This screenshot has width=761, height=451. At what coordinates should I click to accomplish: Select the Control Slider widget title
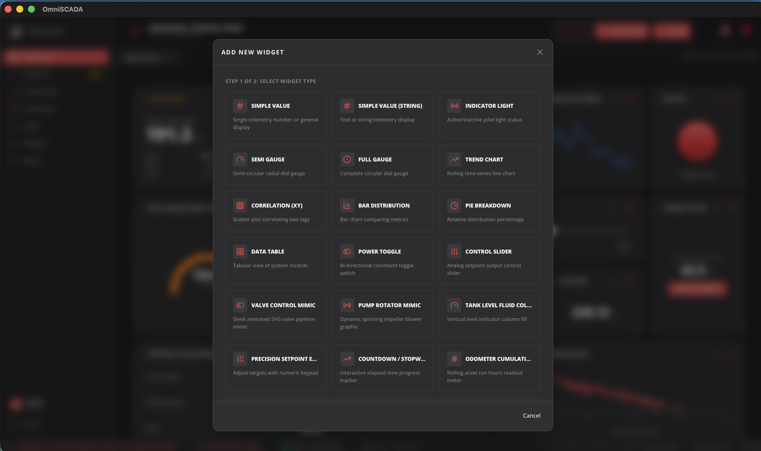[488, 251]
